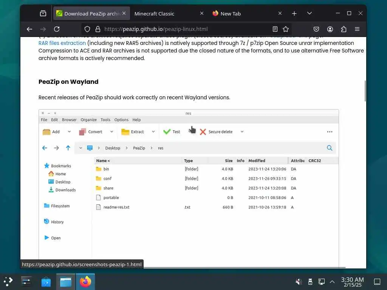Reload the PeaZip page
The width and height of the screenshot is (387, 290).
point(57,29)
